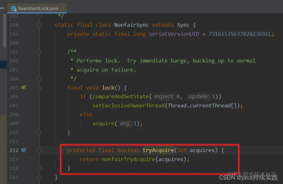Click the left scrollbar thumb near the top

coord(5,30)
